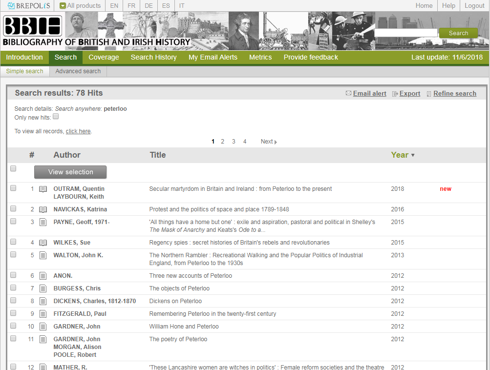
Task: Click the book icon beside WILKES, Sue
Action: (43, 243)
